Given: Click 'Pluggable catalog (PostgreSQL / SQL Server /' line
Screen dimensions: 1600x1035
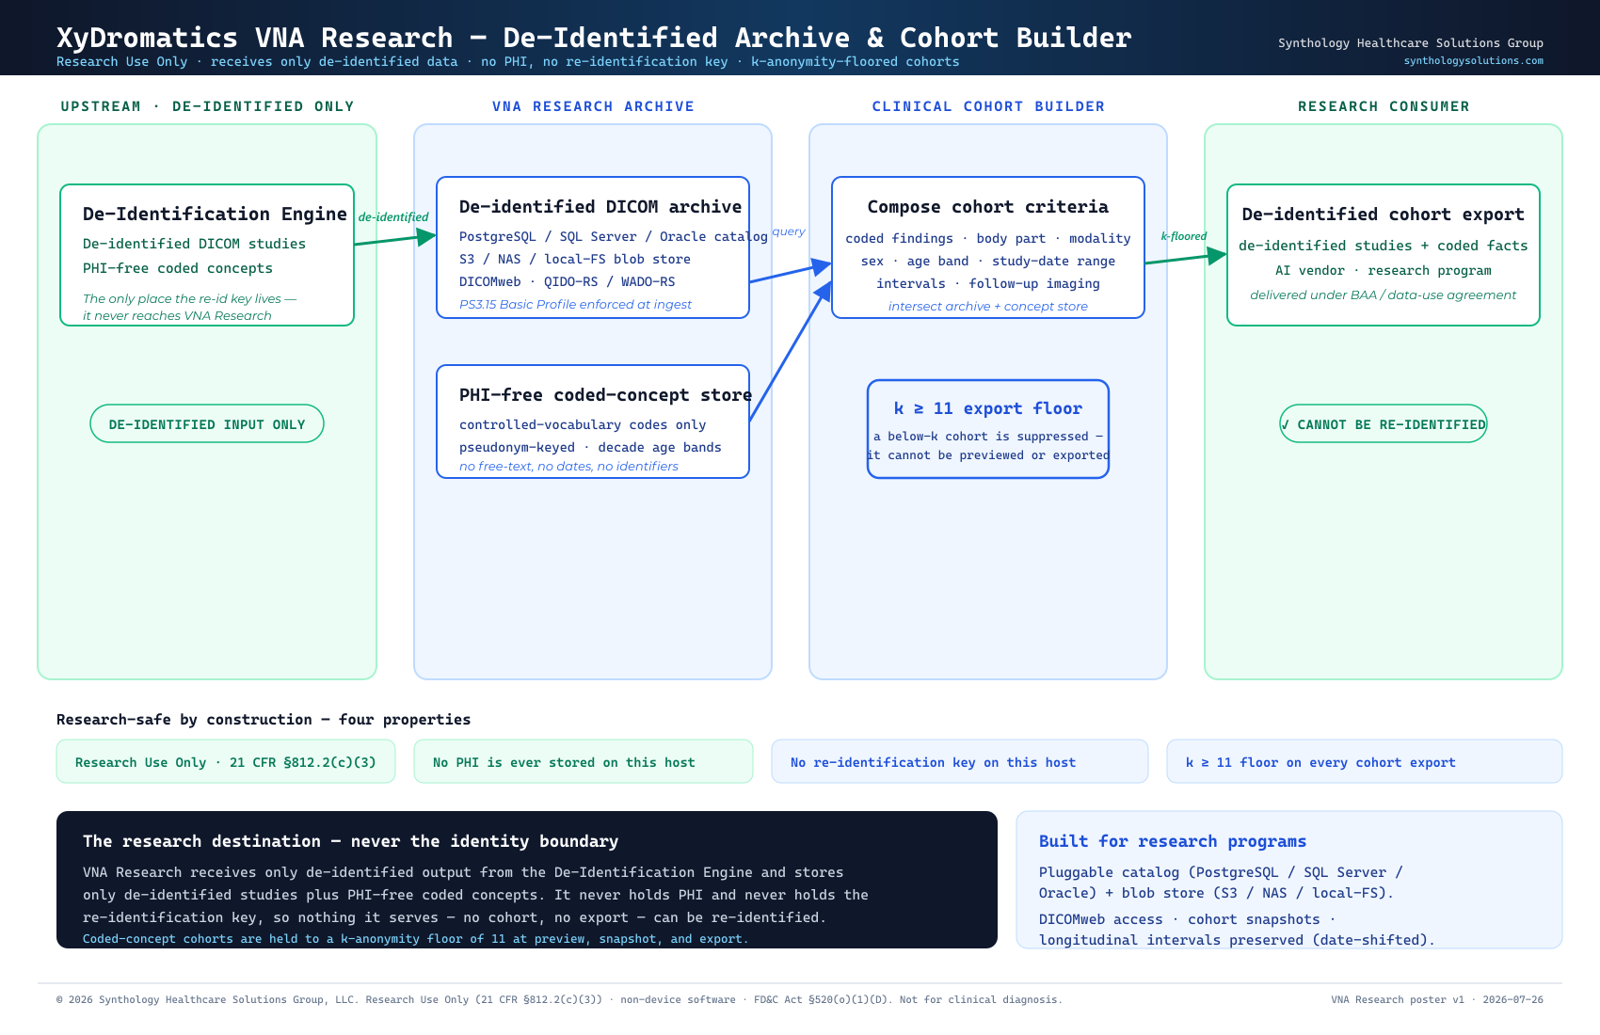Looking at the screenshot, I should pyautogui.click(x=1221, y=872).
